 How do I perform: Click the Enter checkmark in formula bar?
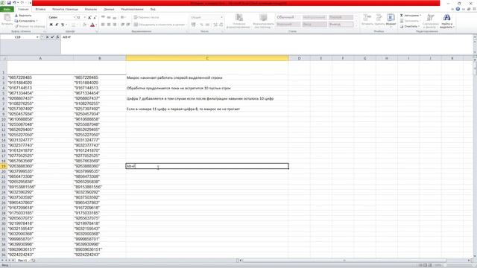[x=52, y=37]
